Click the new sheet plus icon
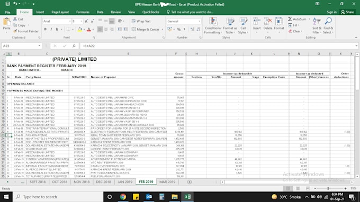 tap(190, 182)
